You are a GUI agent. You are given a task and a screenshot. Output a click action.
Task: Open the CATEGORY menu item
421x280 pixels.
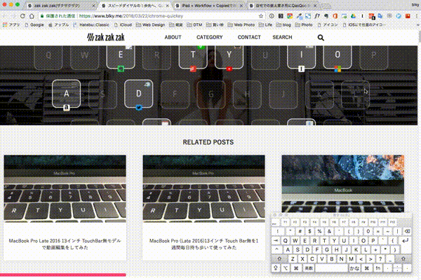(209, 37)
